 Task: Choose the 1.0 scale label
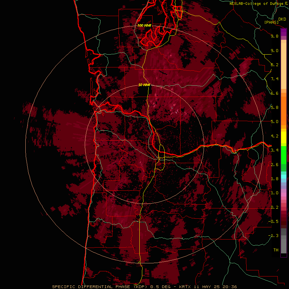[275, 193]
